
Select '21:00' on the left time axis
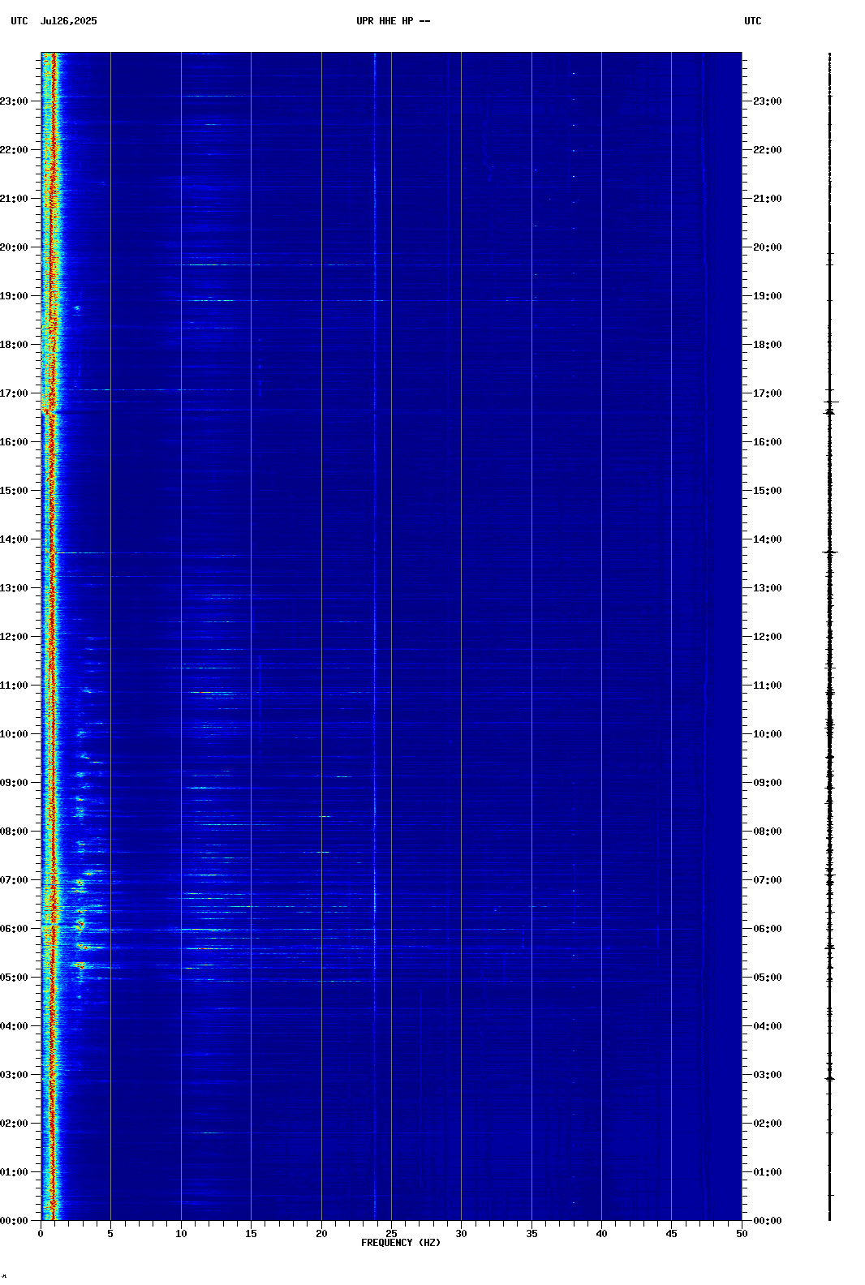[14, 199]
